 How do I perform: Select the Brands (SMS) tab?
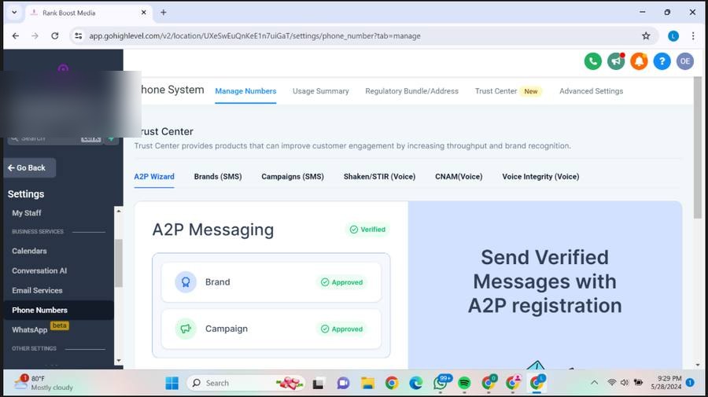(x=218, y=177)
